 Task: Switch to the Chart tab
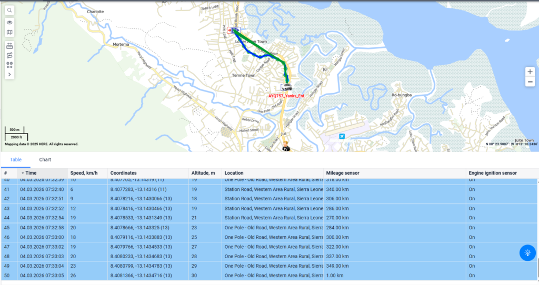click(45, 159)
